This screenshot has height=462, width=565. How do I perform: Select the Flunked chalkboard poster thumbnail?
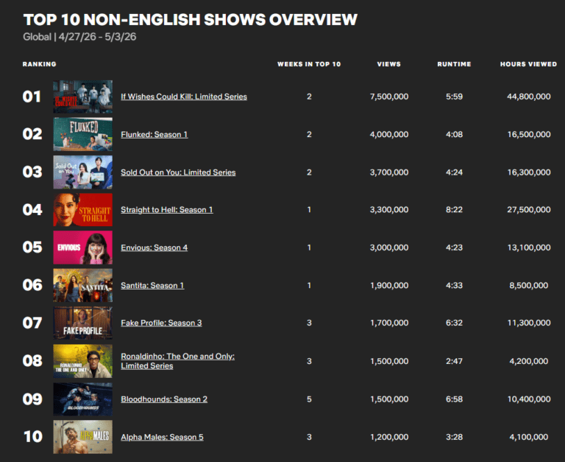pyautogui.click(x=83, y=134)
